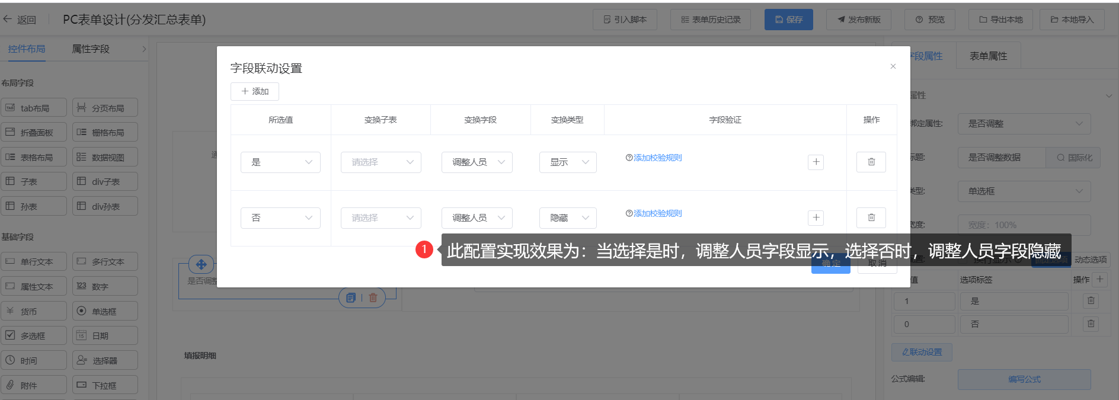This screenshot has width=1119, height=400.
Task: Switch to the 表单属性 tab
Action: [988, 56]
